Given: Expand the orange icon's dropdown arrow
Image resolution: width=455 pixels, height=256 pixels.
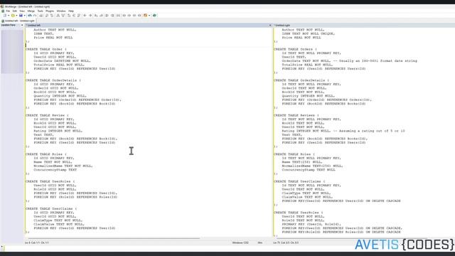Looking at the screenshot, I should 149,16.
